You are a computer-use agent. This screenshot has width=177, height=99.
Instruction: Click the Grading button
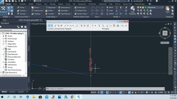click(x=36, y=14)
